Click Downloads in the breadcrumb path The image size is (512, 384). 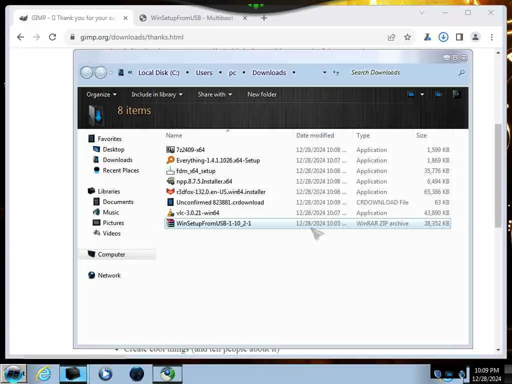[x=269, y=72]
